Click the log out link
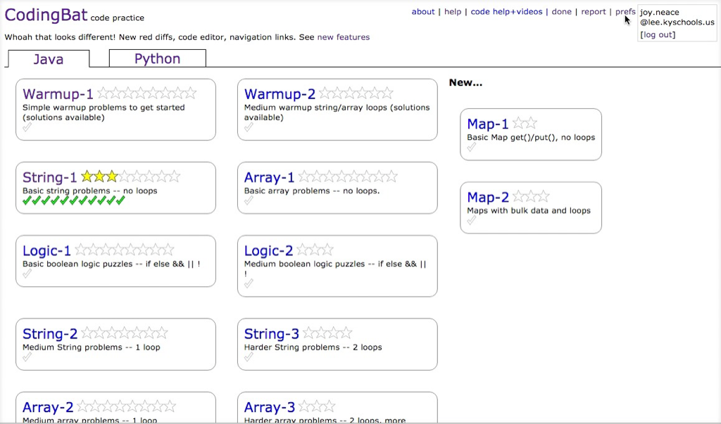This screenshot has width=721, height=424. point(658,34)
